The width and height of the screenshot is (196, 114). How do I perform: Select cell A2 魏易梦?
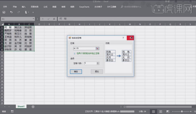coord(9,30)
